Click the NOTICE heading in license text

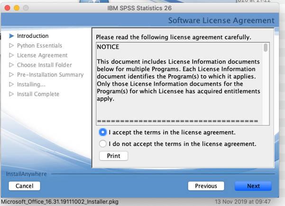tap(108, 47)
